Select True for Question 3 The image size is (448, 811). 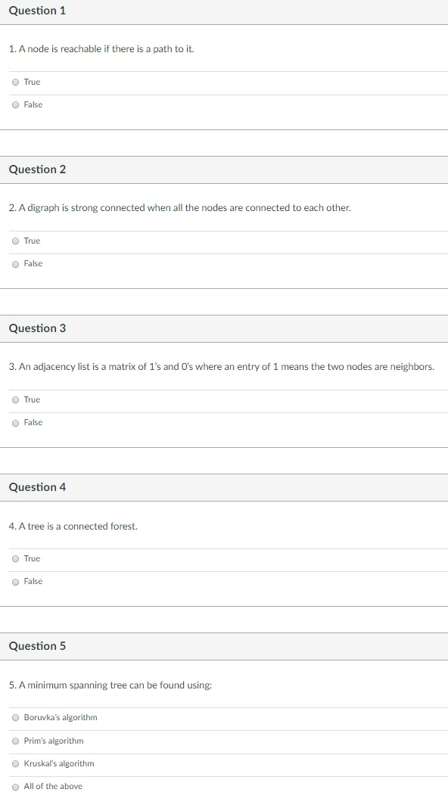(15, 399)
